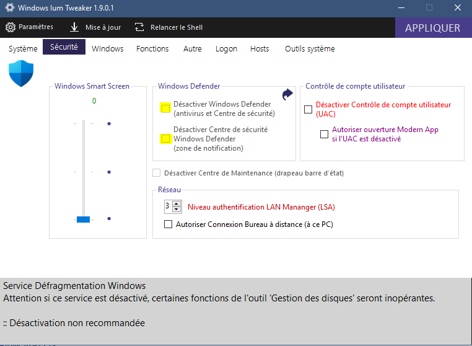Go to the Fonctions tab
This screenshot has height=346, width=472.
pyautogui.click(x=152, y=49)
